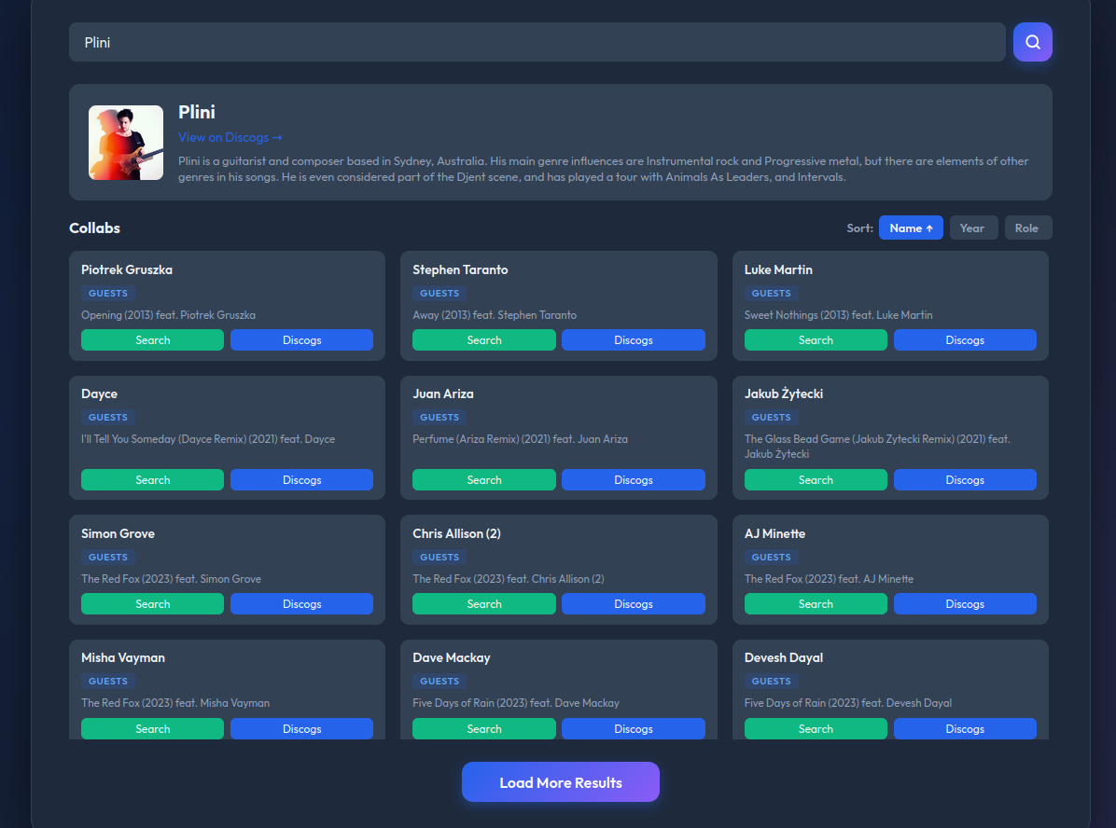Search for Simon Grove
This screenshot has height=828, width=1116.
pyautogui.click(x=152, y=603)
